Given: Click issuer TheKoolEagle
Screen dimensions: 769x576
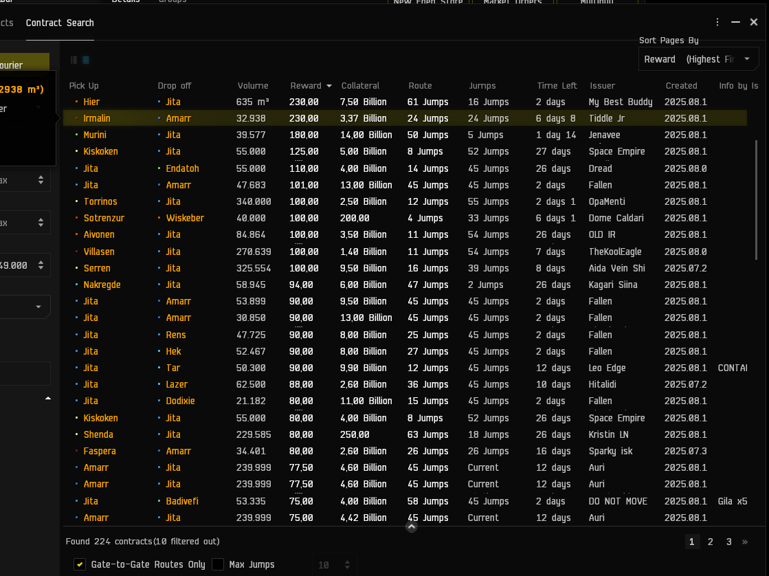Looking at the screenshot, I should click(615, 252).
